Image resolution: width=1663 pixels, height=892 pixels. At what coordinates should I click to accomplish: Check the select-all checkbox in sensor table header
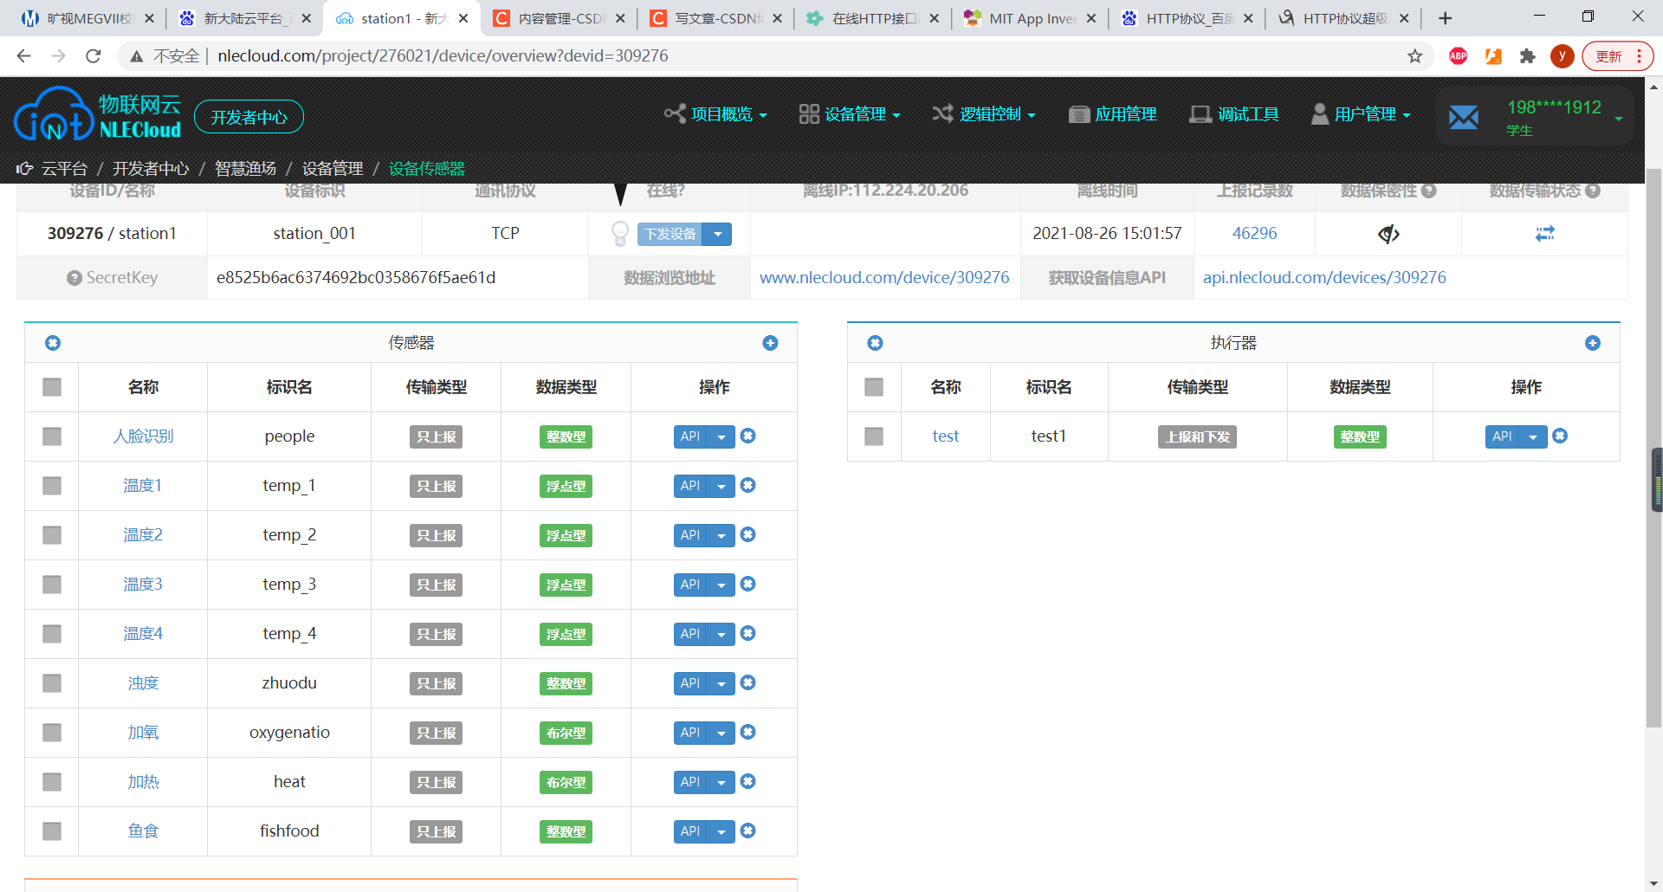[x=52, y=387]
